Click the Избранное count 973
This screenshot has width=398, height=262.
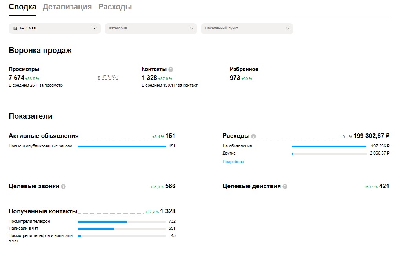(235, 78)
